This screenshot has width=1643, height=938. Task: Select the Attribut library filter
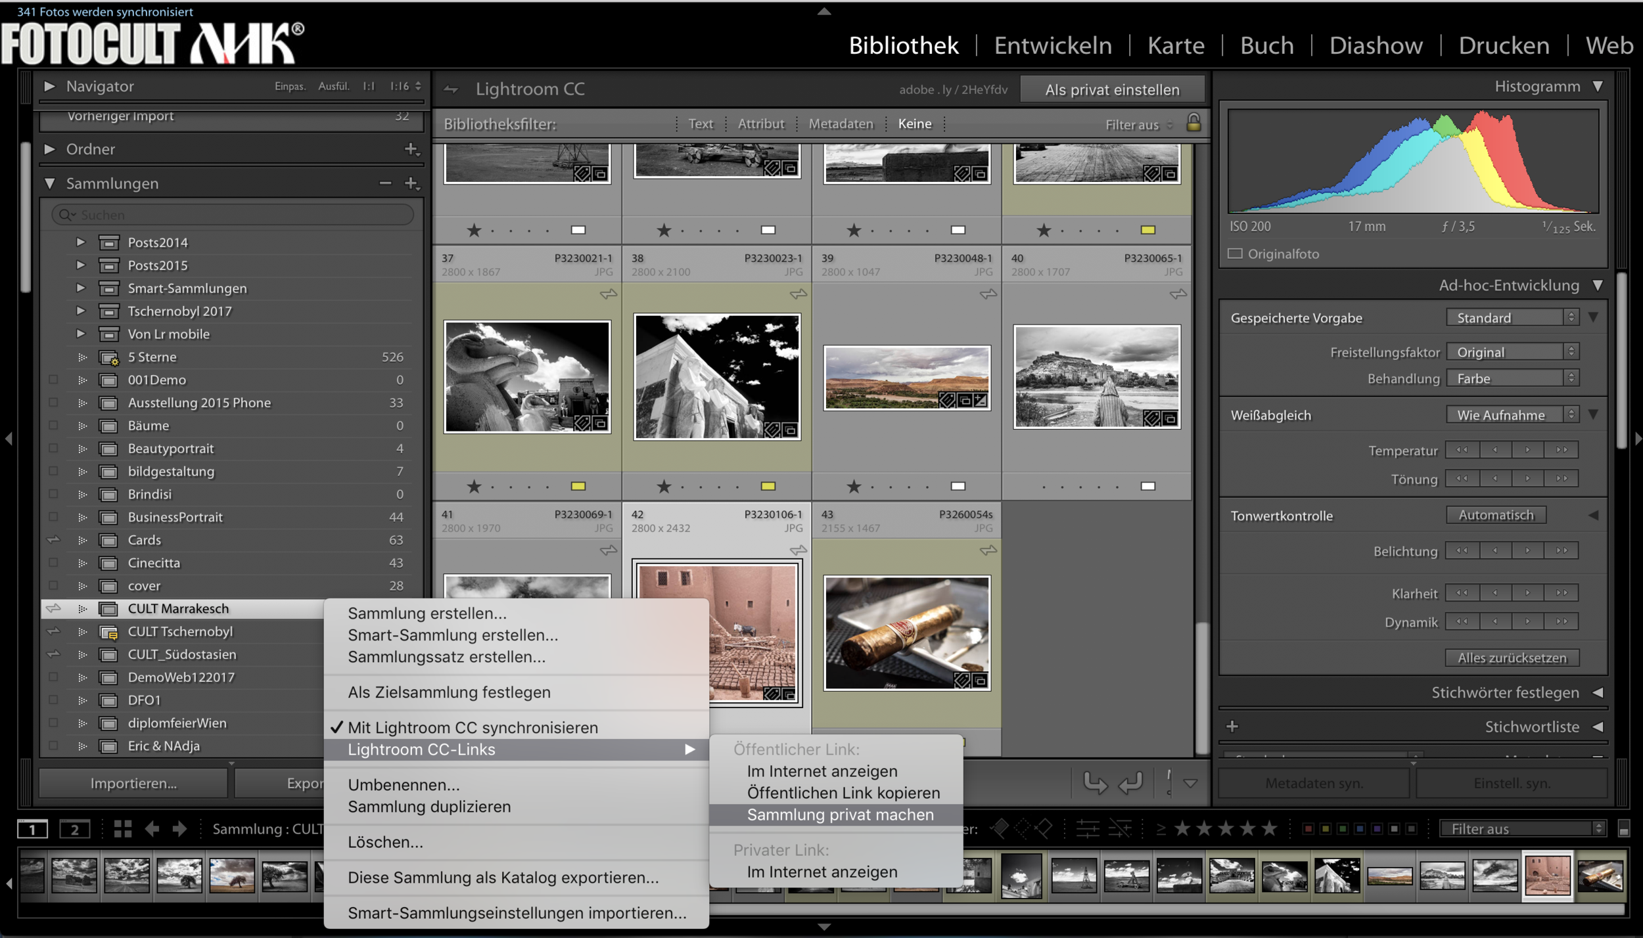pyautogui.click(x=761, y=123)
